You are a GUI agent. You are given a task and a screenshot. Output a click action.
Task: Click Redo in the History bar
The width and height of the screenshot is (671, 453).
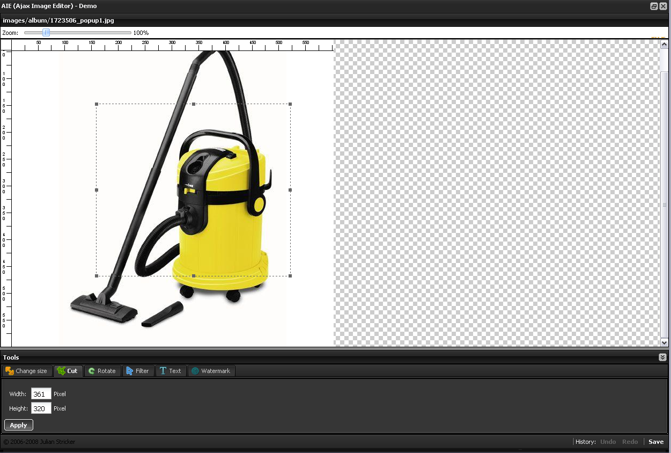coord(630,442)
